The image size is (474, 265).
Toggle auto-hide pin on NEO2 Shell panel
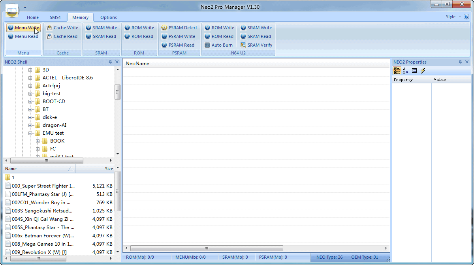click(110, 62)
